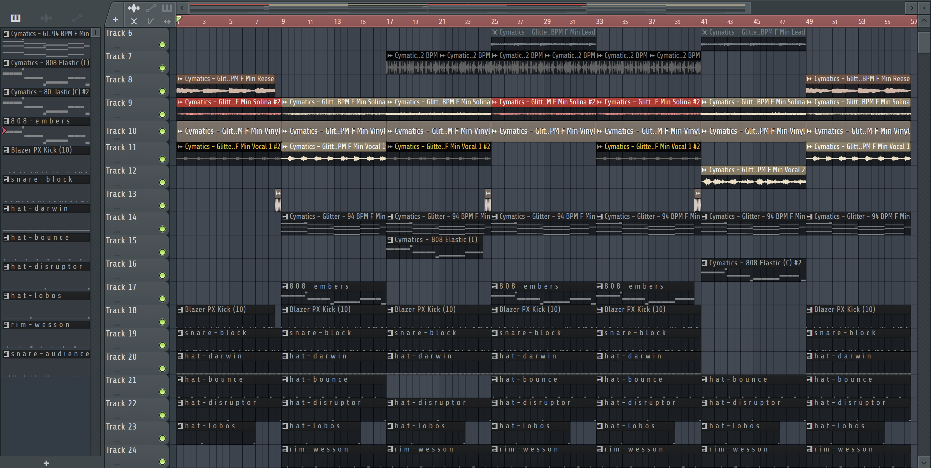Show automation clips in the picker panel
Screen dimensions: 931x468
77,18
